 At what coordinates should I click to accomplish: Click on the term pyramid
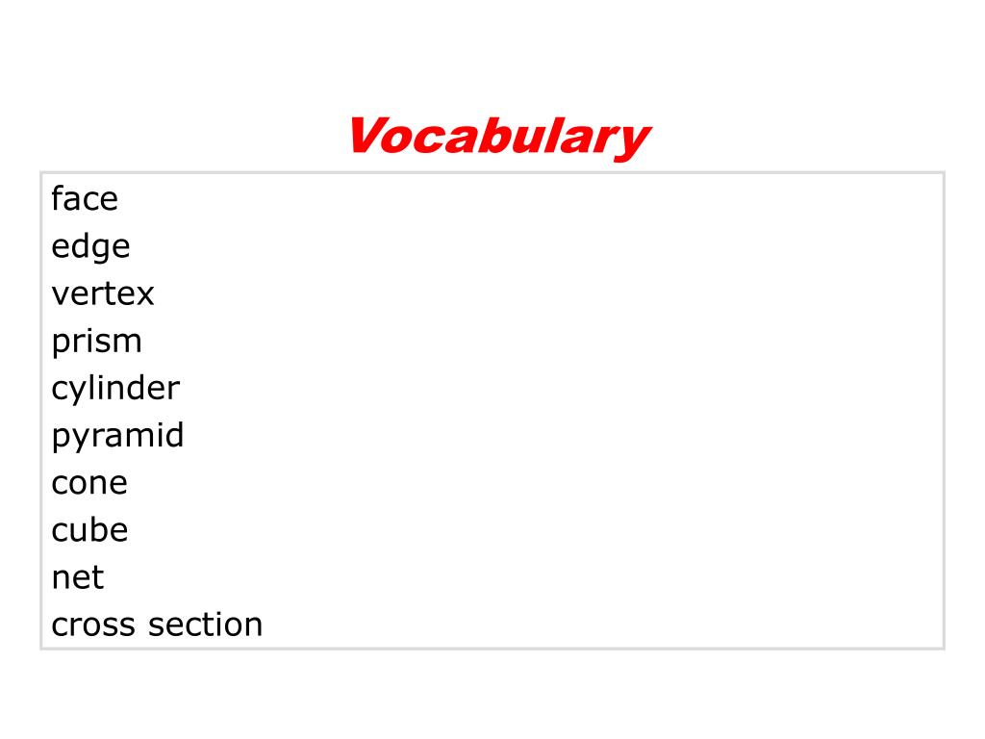coord(118,438)
